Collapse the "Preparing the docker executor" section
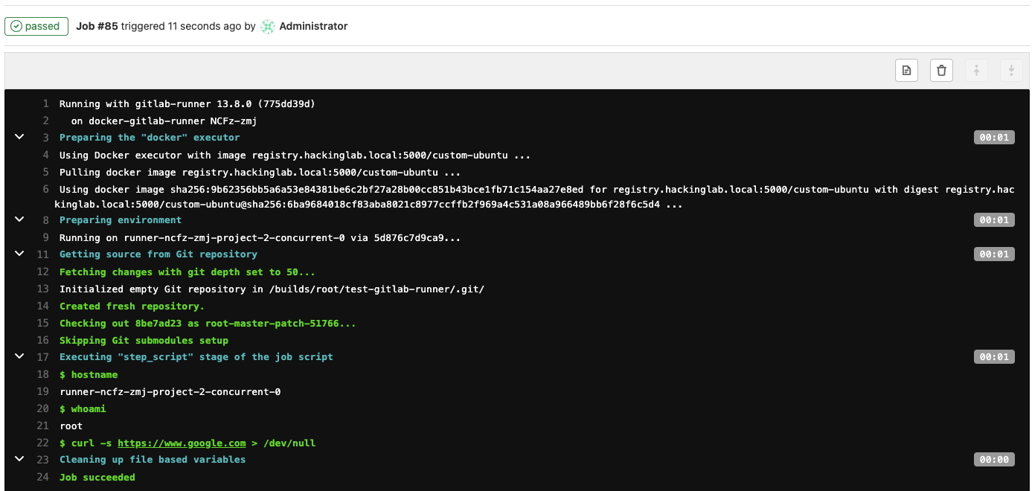This screenshot has height=491, width=1032. 19,137
